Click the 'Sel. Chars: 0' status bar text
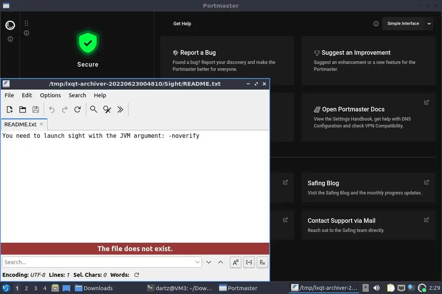The height and width of the screenshot is (294, 442). point(90,275)
